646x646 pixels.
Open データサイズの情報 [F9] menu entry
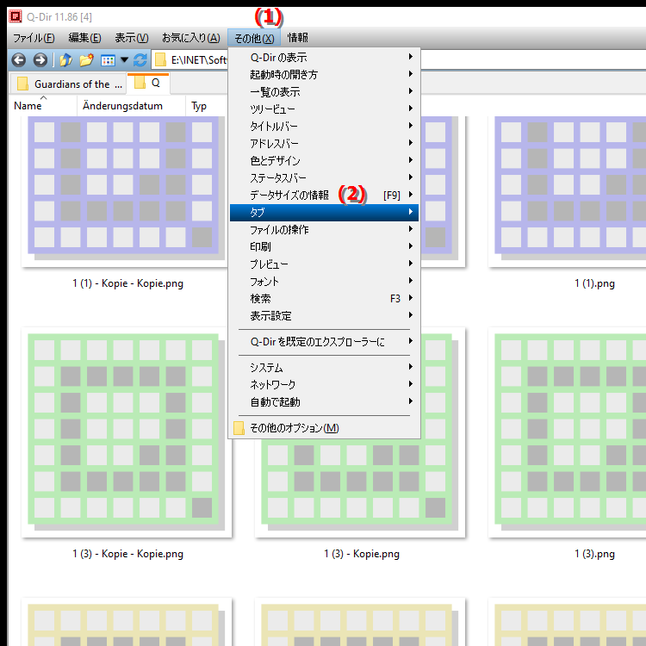[x=324, y=196]
